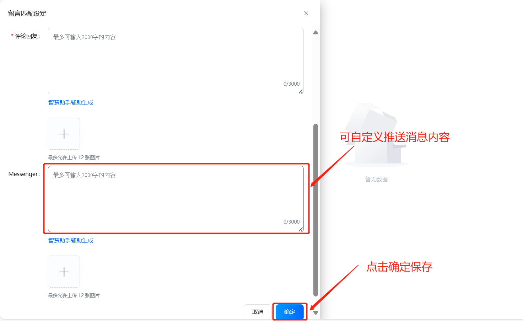Click the 暂无数据 placeholder text
Screen dimensions: 523x321
coord(376,179)
